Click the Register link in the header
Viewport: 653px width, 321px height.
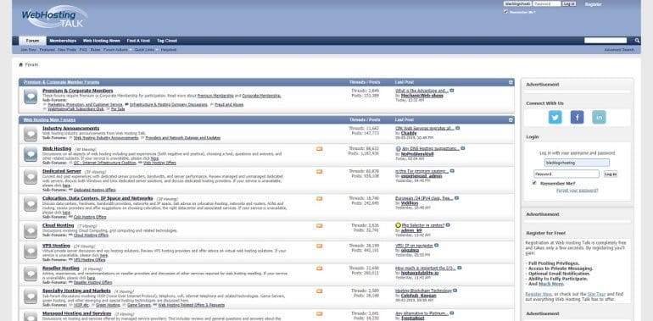tap(593, 4)
